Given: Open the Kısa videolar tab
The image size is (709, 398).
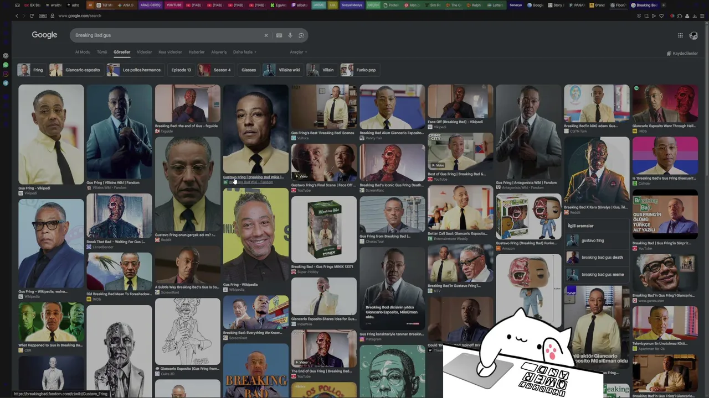Looking at the screenshot, I should point(170,52).
